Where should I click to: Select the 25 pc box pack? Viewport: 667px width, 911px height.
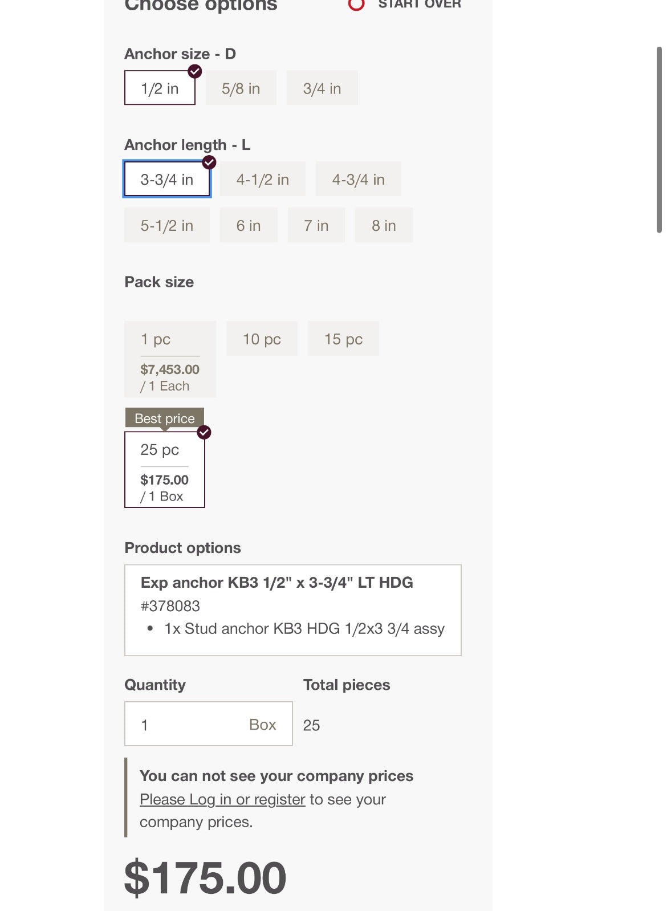point(164,470)
